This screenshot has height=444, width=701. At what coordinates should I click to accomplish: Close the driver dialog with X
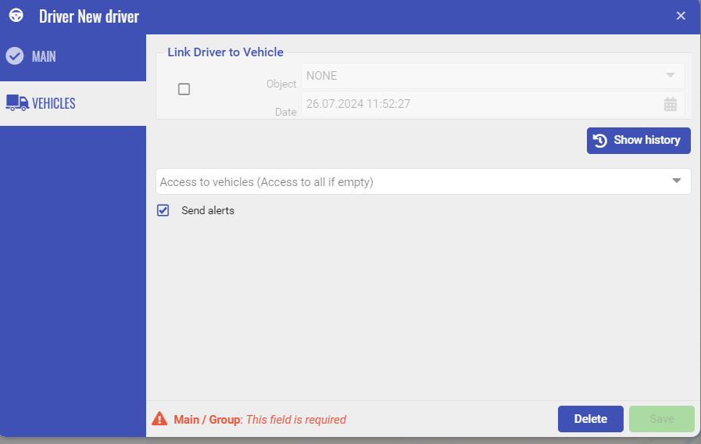pos(681,16)
